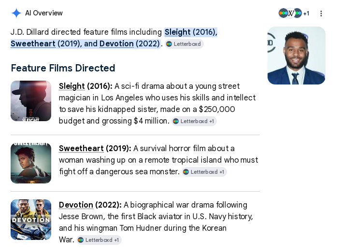Click Letterboxd source chip after intro sentence
The height and width of the screenshot is (252, 340).
[x=184, y=44]
